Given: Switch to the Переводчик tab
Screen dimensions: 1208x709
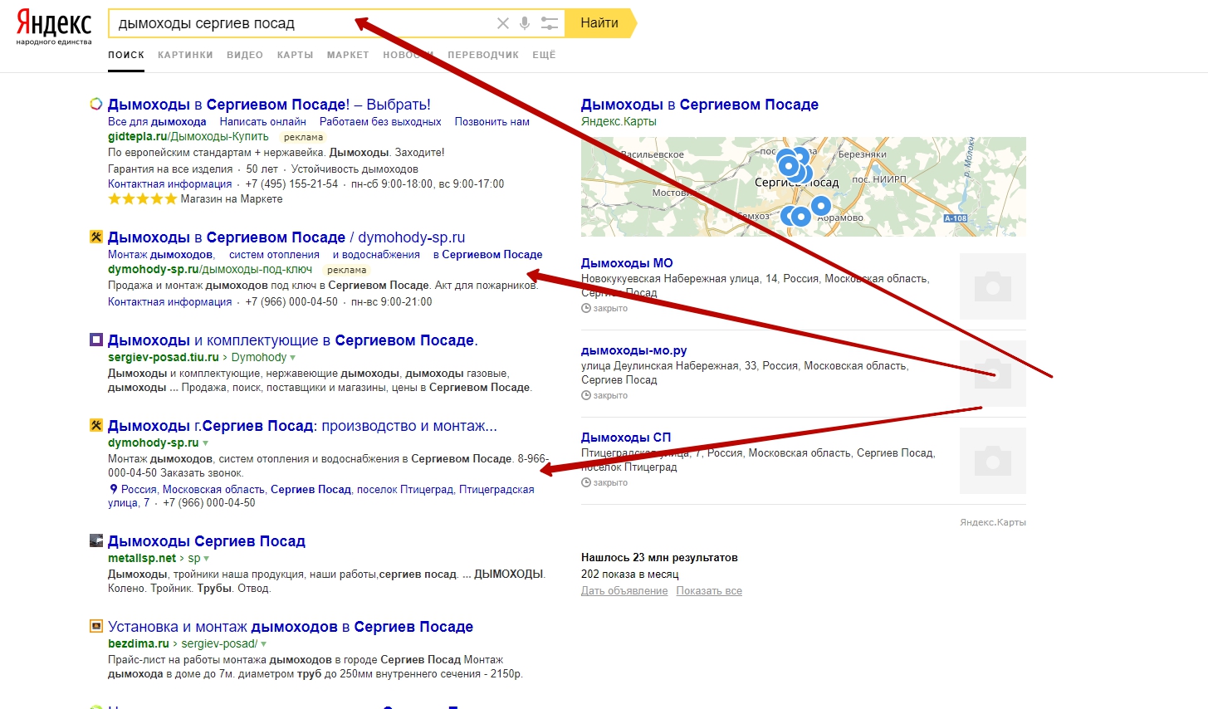Looking at the screenshot, I should click(x=483, y=55).
